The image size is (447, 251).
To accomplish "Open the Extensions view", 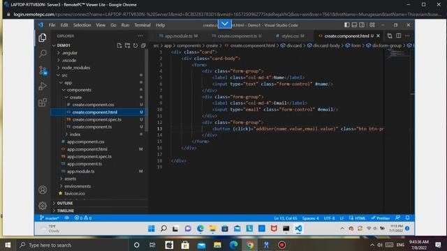I will 43,102.
